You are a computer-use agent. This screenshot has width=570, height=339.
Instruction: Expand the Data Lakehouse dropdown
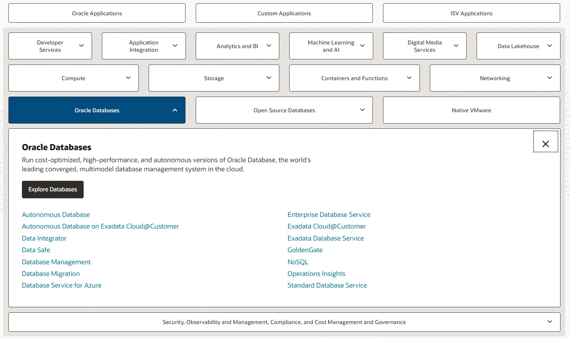coord(519,46)
